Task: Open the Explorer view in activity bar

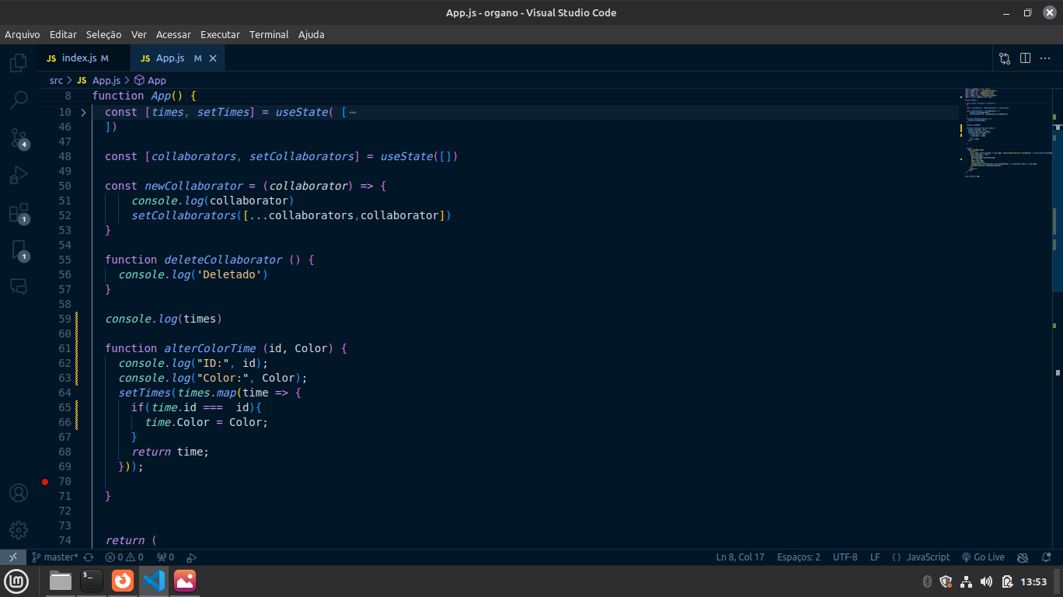Action: coord(19,64)
